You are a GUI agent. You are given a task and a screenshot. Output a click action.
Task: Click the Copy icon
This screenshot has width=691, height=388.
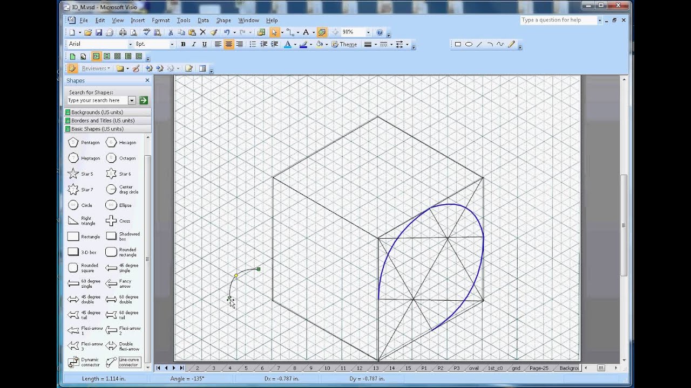pyautogui.click(x=181, y=32)
